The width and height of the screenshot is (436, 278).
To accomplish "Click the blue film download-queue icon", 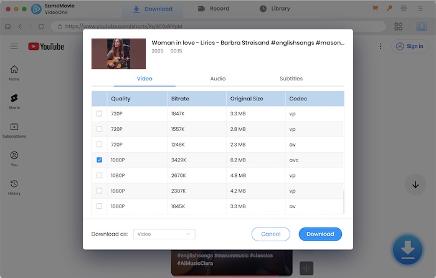I will click(422, 26).
